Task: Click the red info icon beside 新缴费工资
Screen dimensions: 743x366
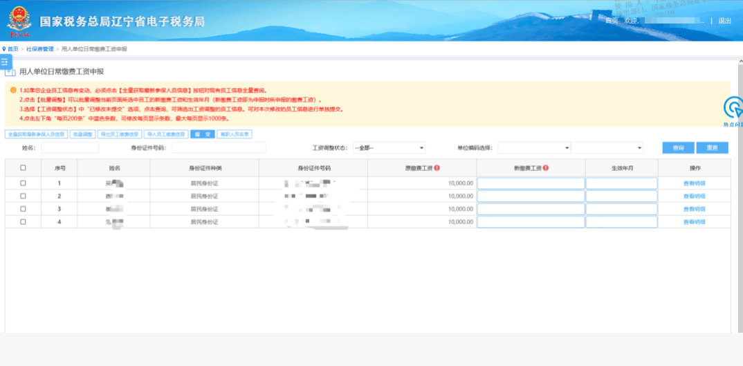Action: pos(546,167)
